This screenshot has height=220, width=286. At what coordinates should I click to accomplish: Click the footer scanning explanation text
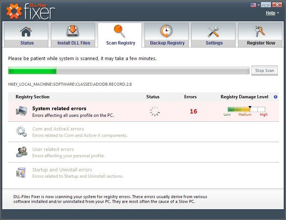(110, 199)
